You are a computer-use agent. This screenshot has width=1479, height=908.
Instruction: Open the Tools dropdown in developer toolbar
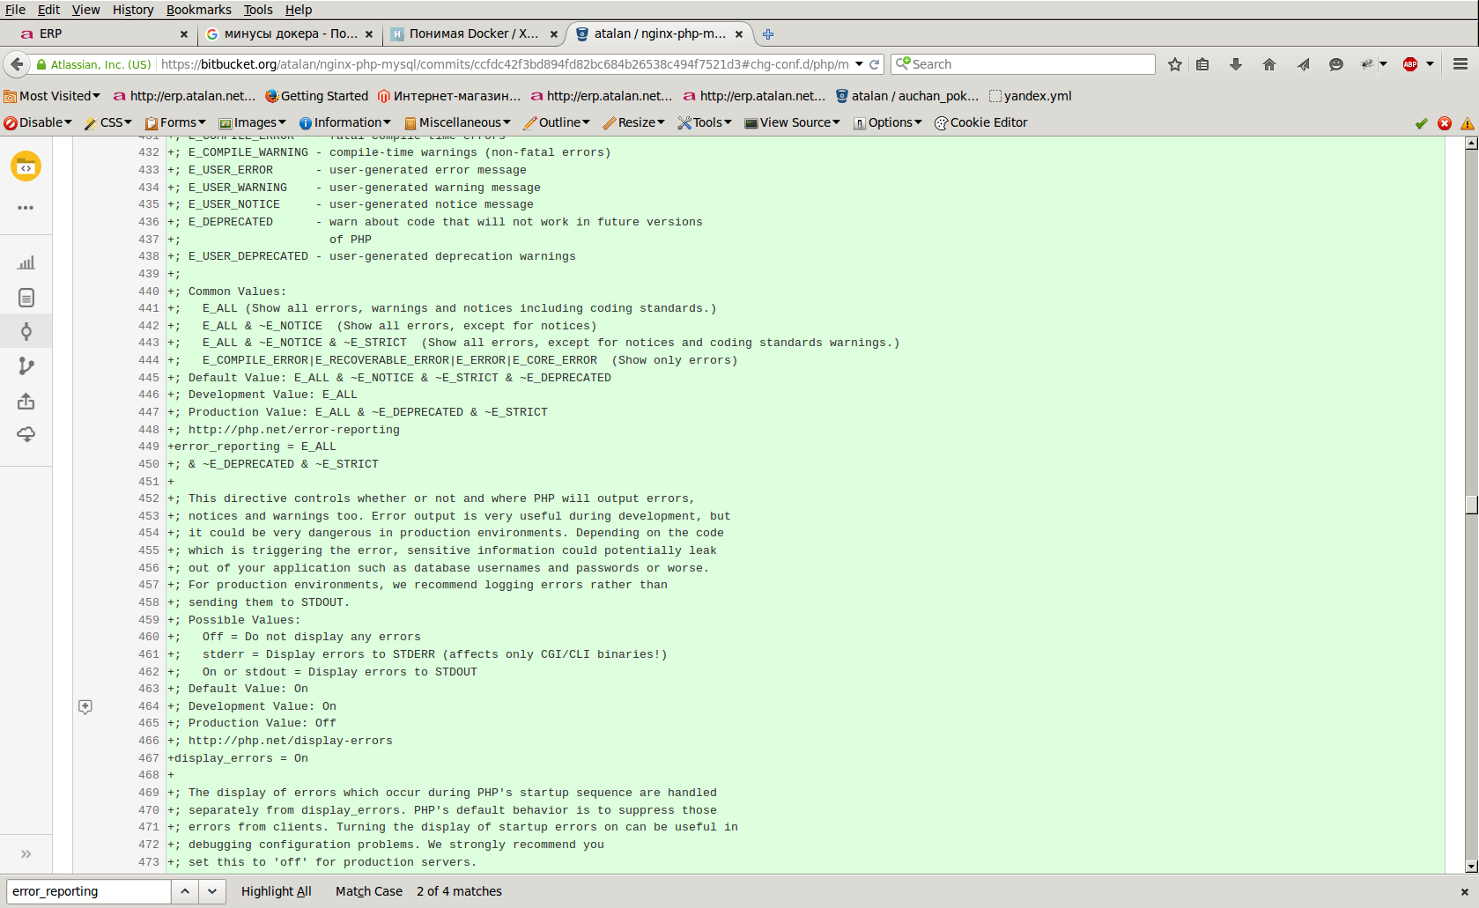(705, 122)
